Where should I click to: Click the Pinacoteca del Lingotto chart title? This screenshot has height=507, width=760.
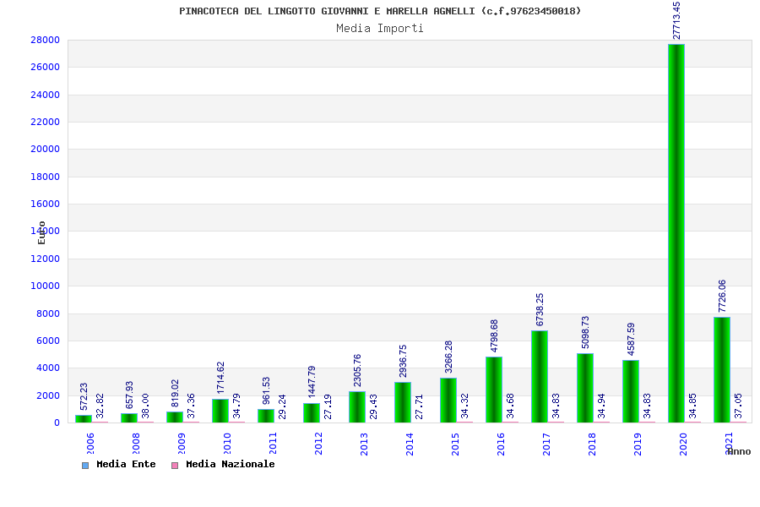click(380, 11)
